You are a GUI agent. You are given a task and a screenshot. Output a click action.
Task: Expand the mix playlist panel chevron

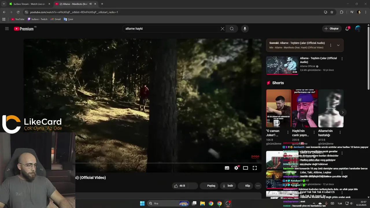click(x=338, y=45)
